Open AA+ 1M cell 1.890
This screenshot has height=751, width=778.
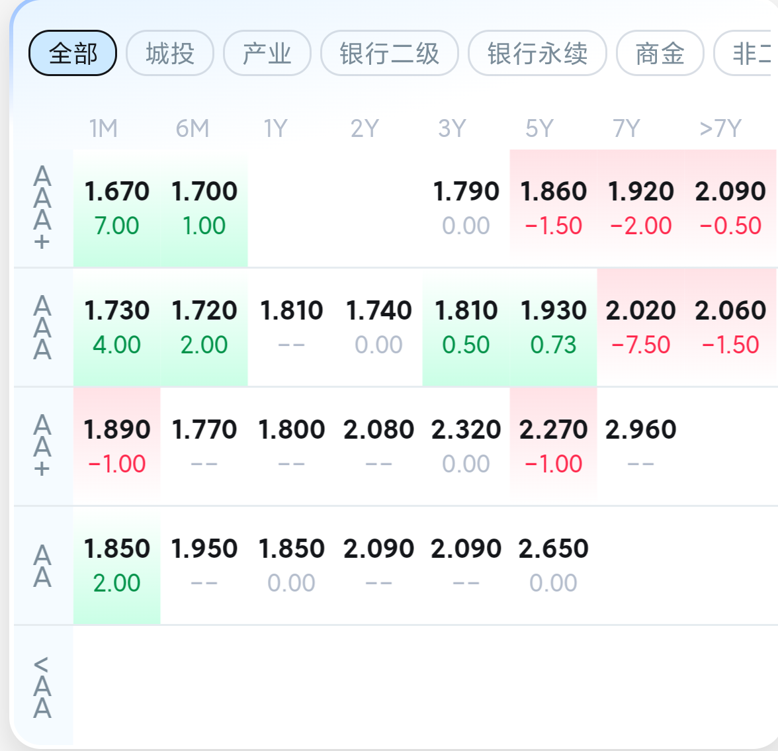coord(116,446)
